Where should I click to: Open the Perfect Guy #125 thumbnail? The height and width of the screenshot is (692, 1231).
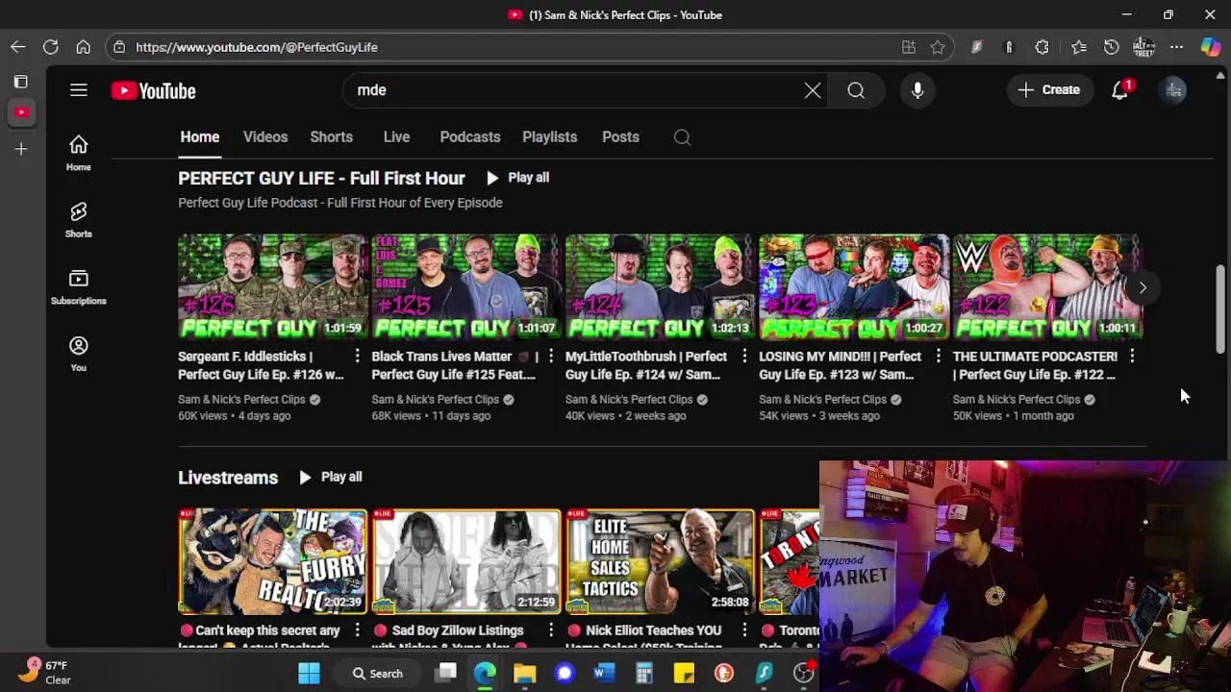(x=466, y=286)
